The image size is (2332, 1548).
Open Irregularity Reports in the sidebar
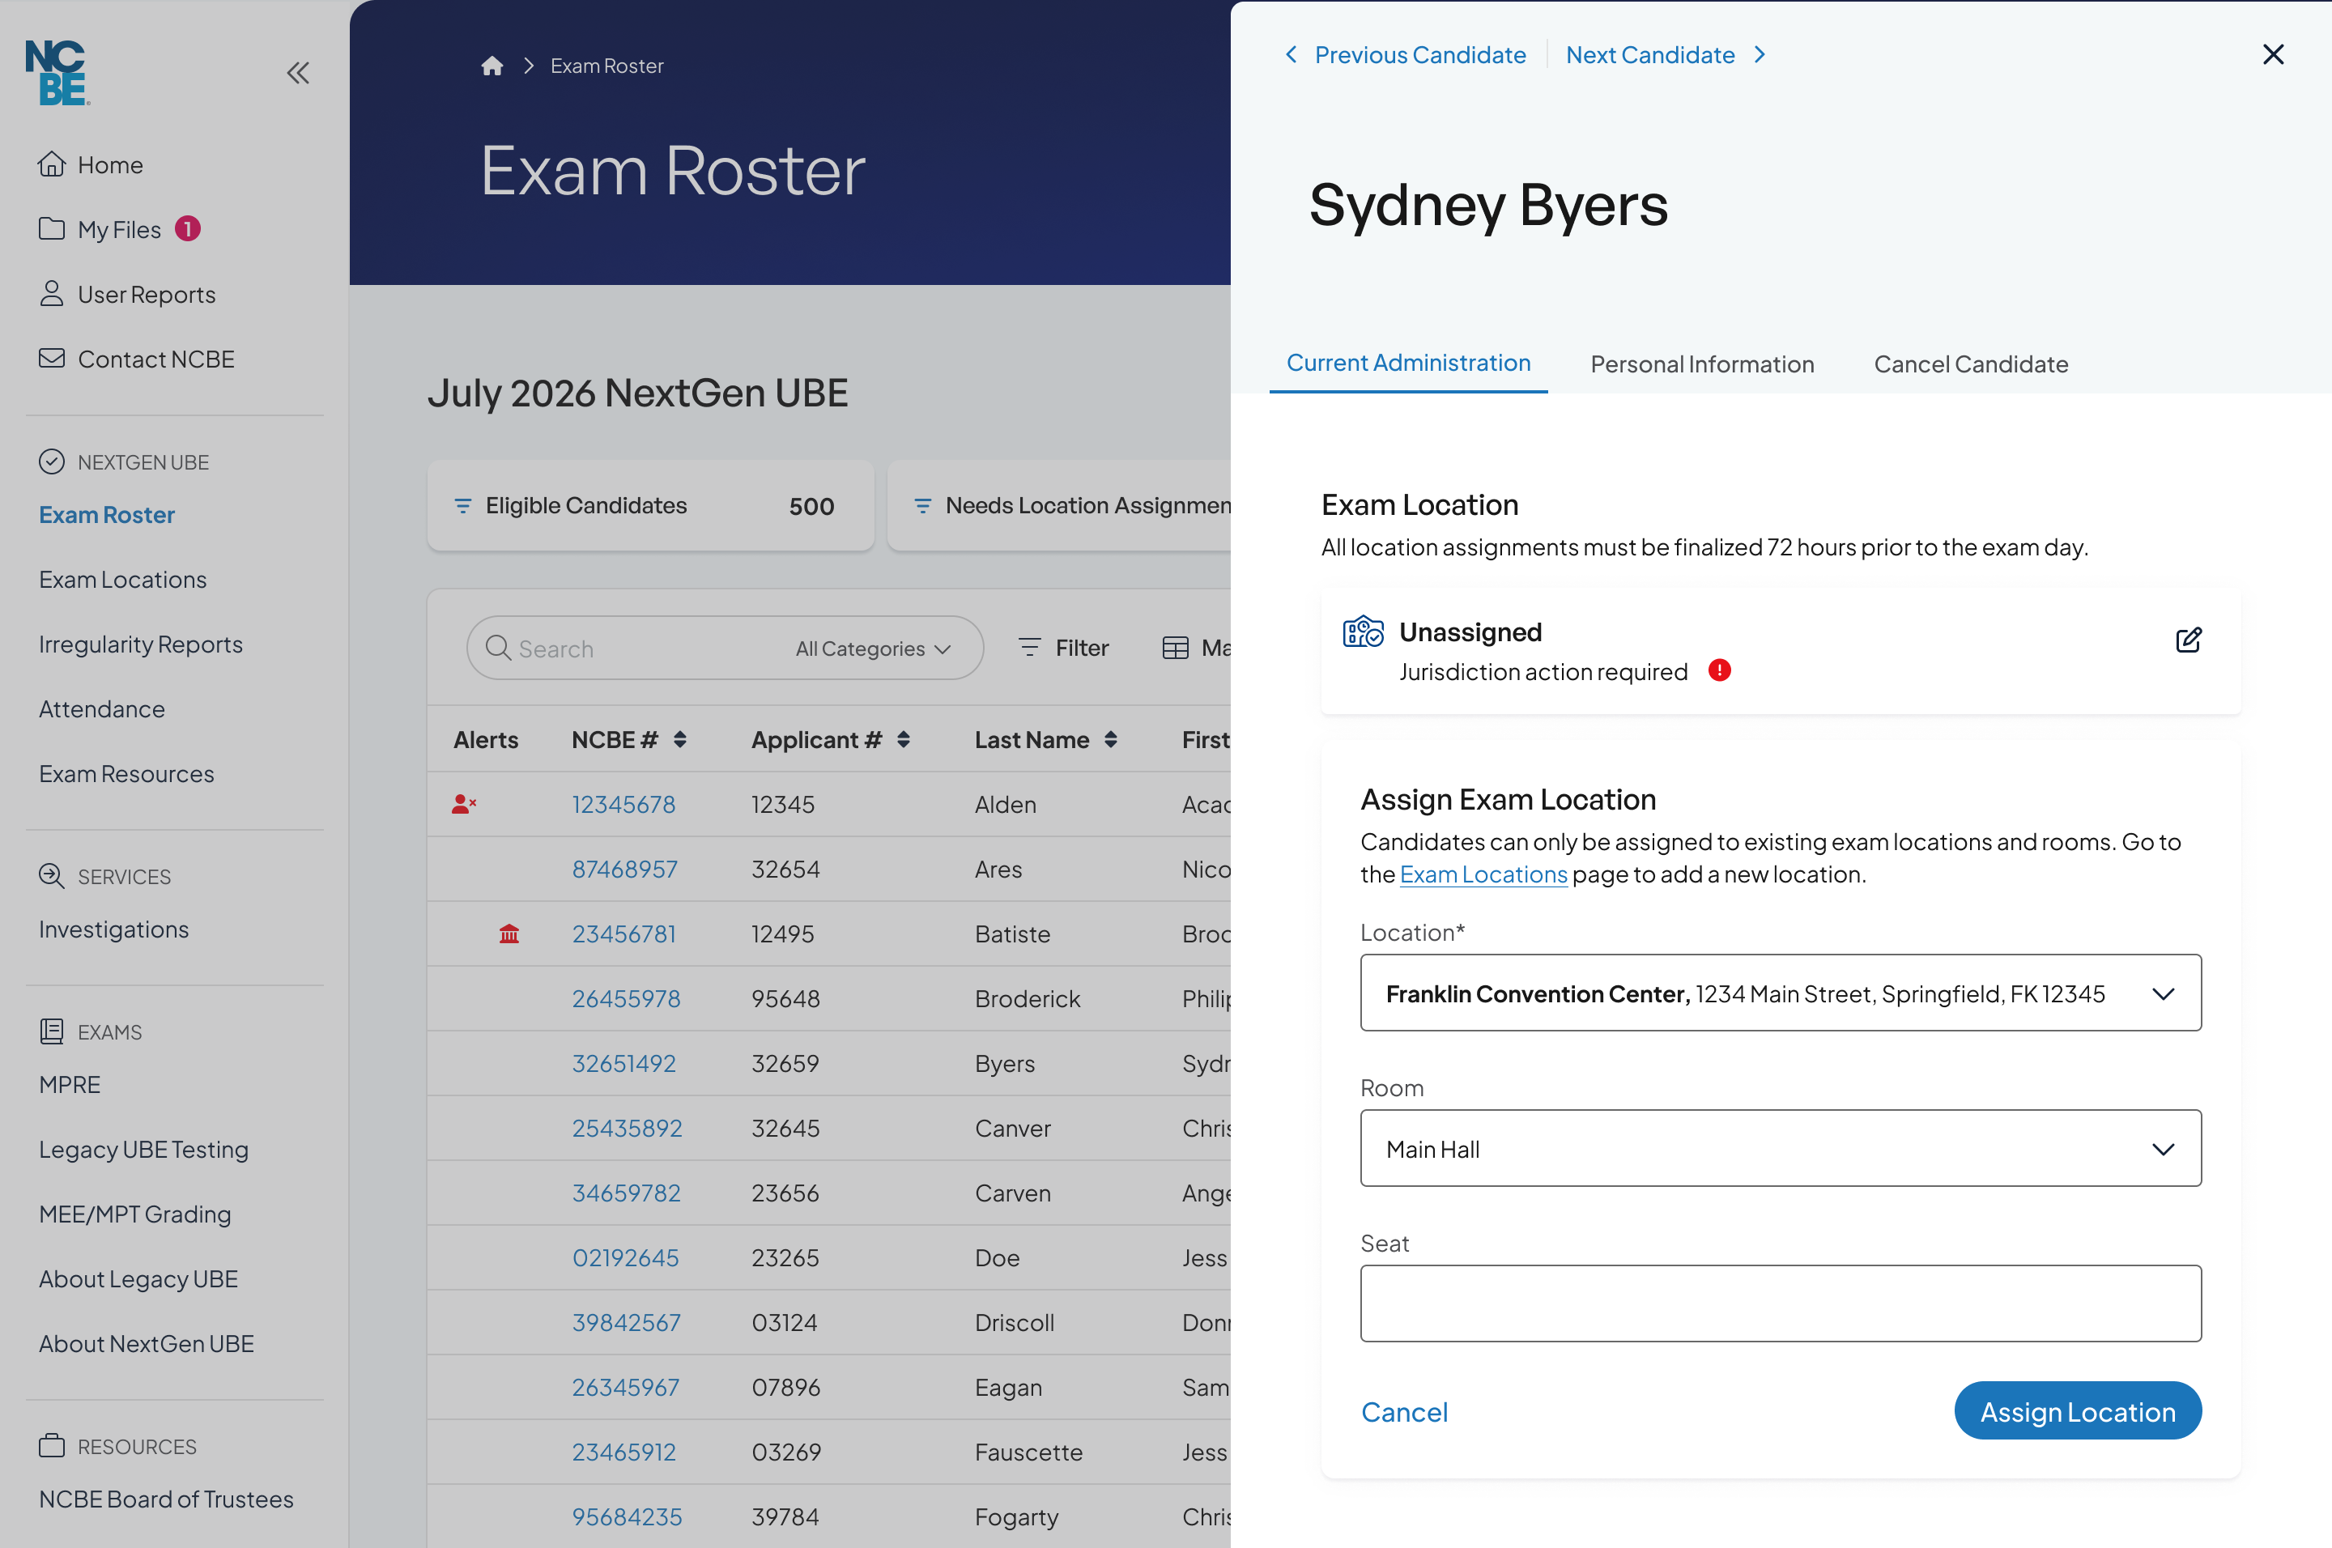pos(140,644)
